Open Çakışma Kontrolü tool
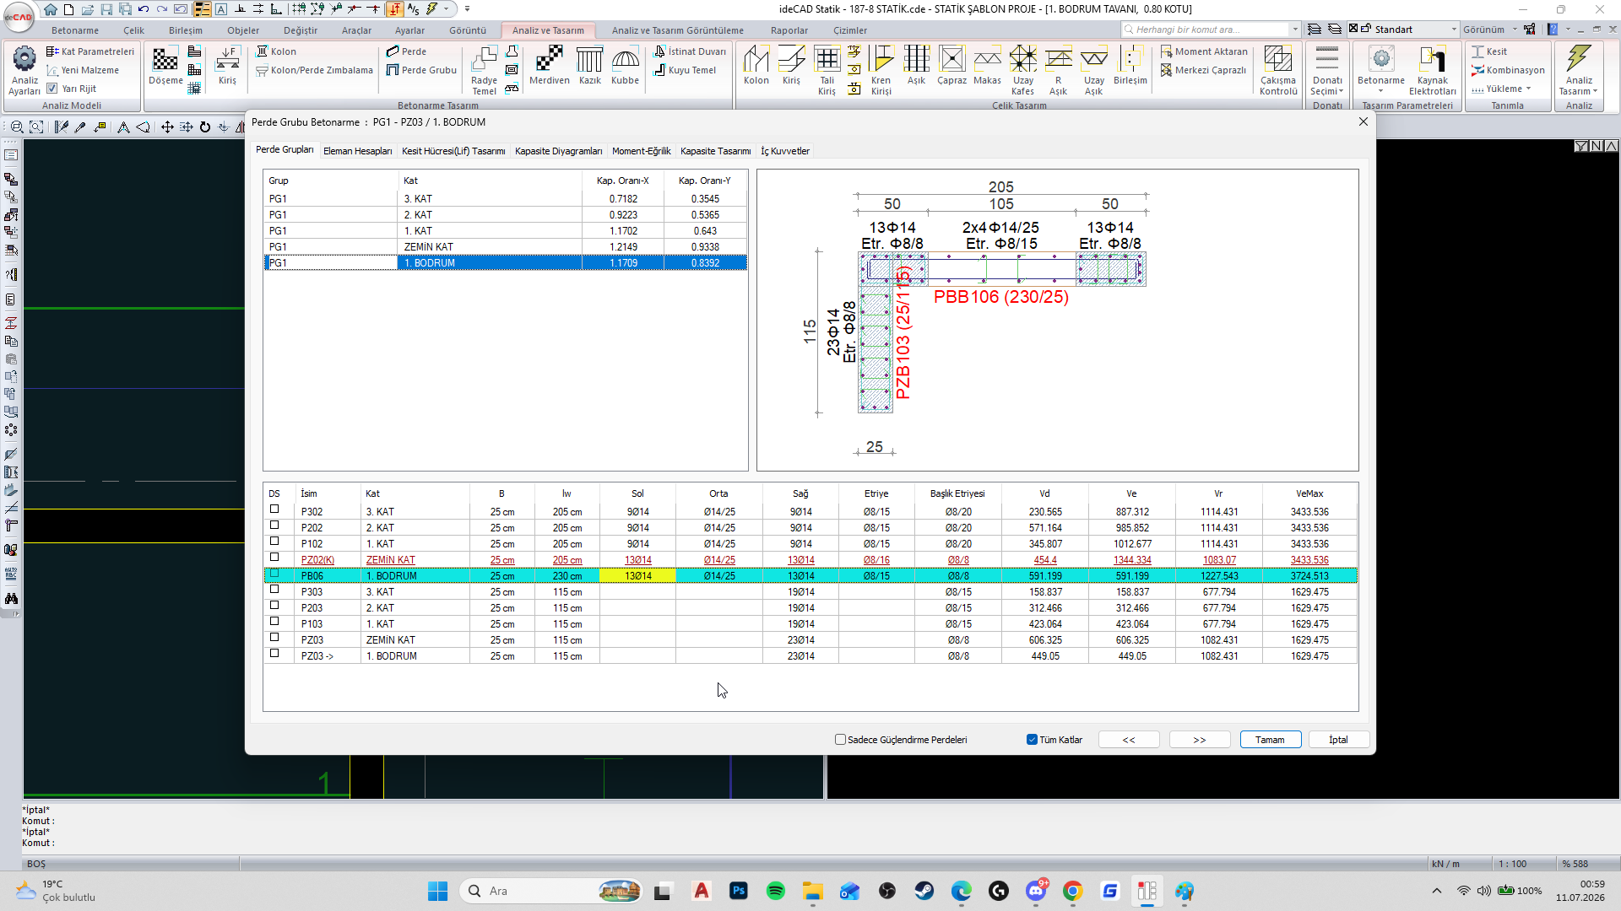Screen dimensions: 1621x911 (1278, 70)
